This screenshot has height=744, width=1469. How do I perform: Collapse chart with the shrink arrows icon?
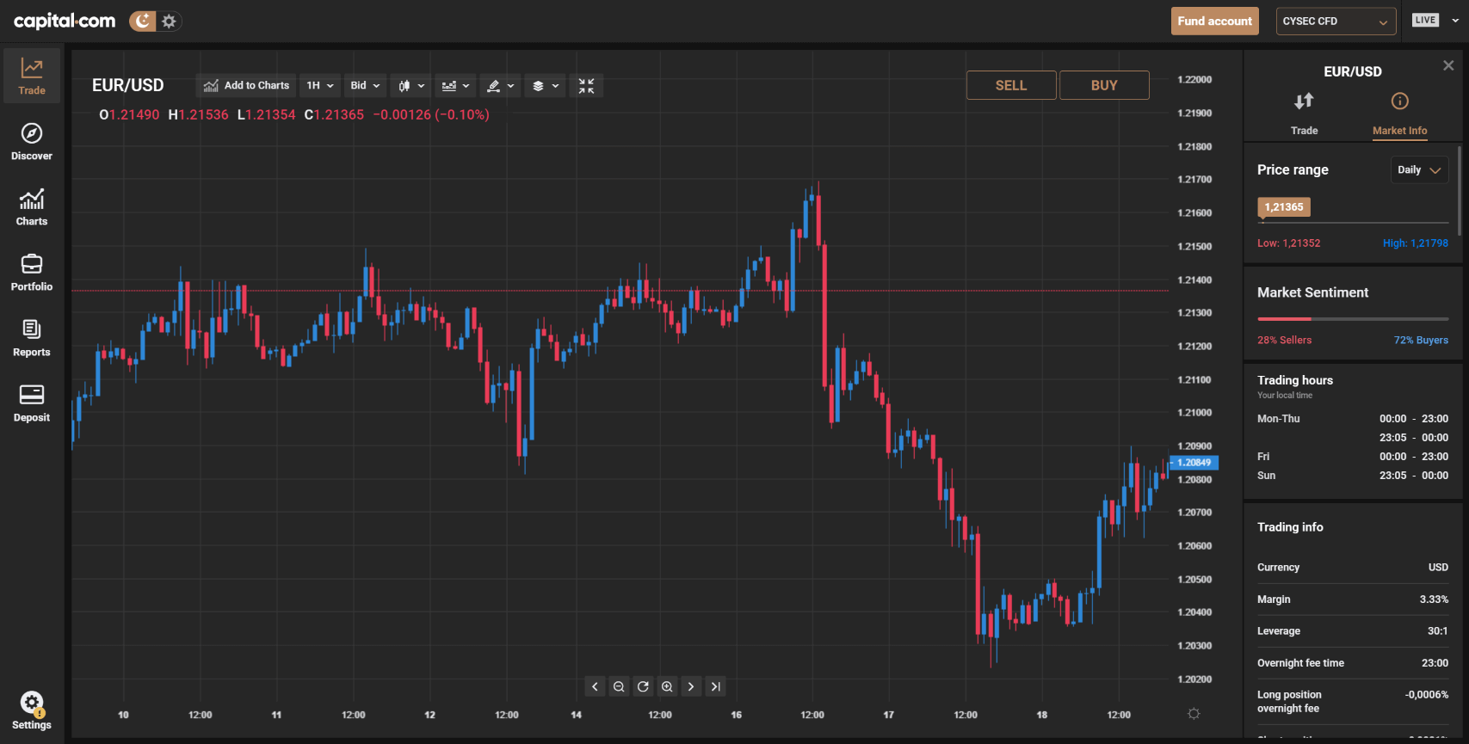coord(586,85)
